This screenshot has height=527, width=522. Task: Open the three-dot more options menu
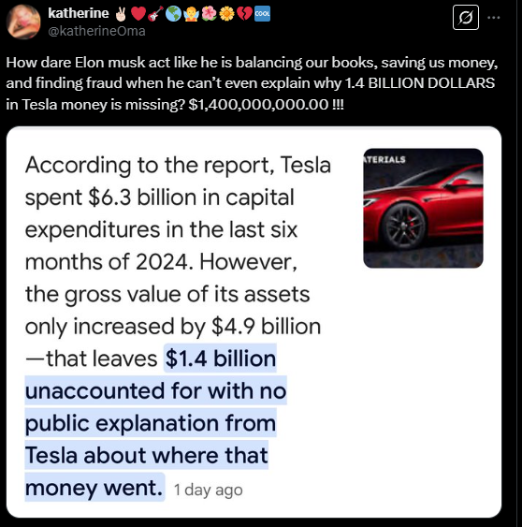pos(493,18)
